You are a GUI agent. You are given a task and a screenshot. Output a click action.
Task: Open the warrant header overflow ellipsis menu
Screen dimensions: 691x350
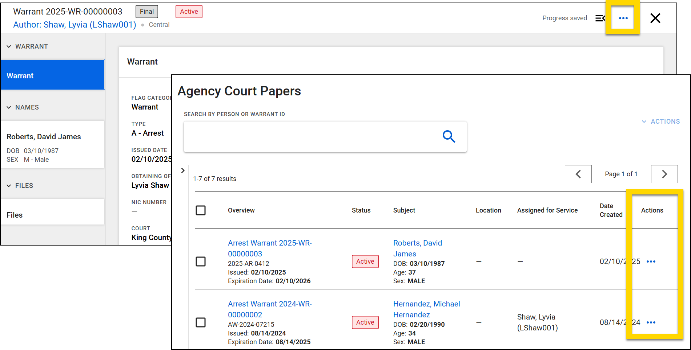pyautogui.click(x=623, y=18)
